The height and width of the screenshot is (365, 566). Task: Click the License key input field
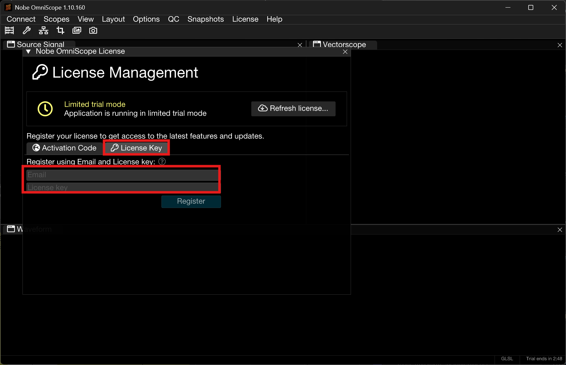click(122, 187)
